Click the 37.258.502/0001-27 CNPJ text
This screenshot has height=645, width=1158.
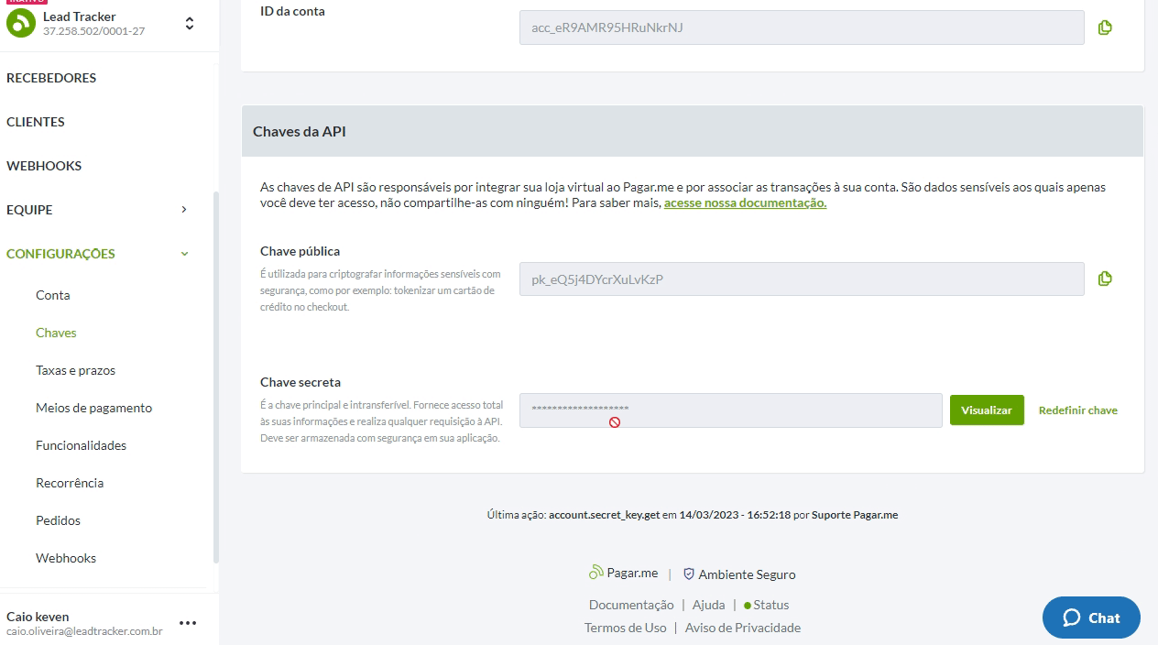tap(93, 31)
